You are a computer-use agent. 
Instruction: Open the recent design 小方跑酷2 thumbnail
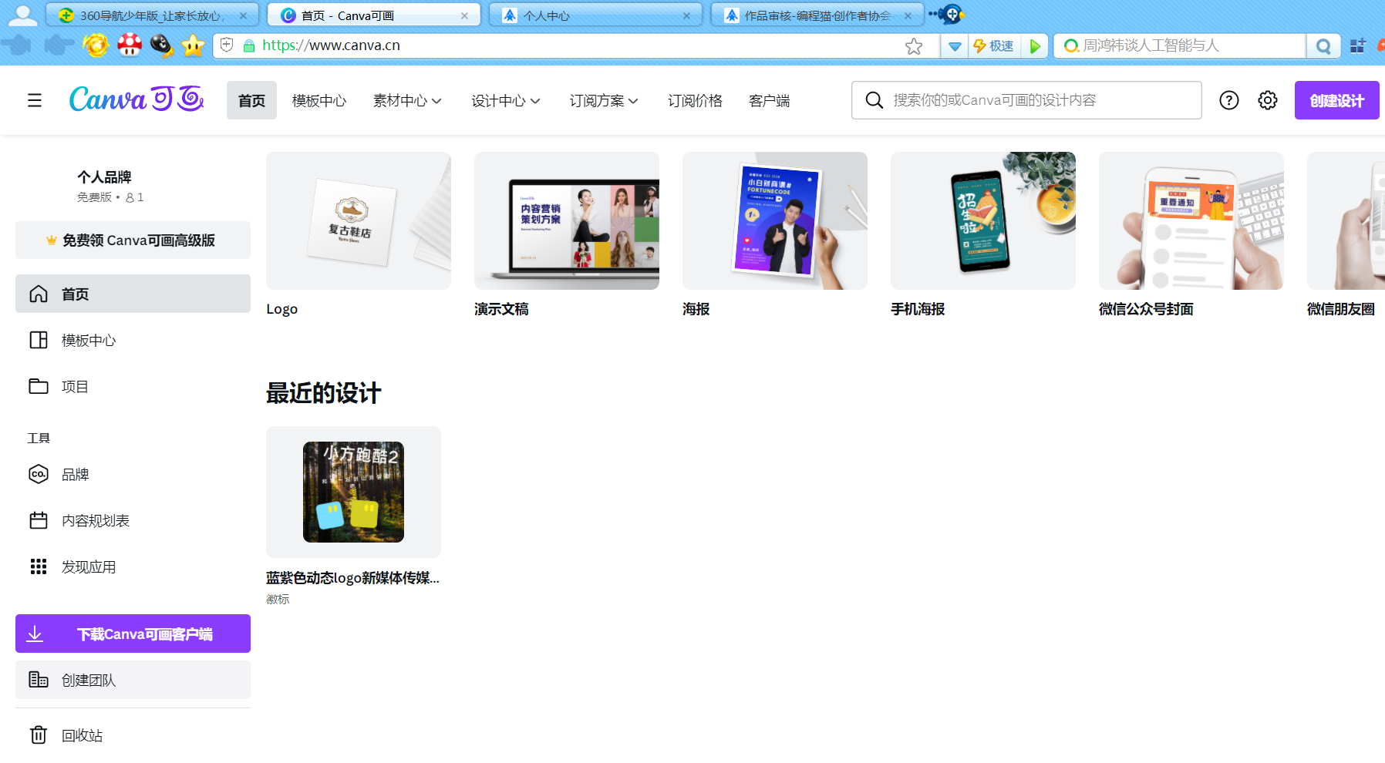coord(353,492)
